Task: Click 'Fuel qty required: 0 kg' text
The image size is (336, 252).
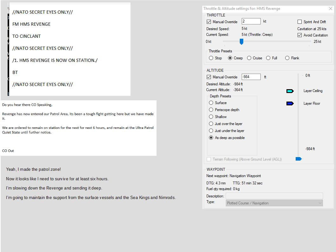Action: tap(223, 189)
